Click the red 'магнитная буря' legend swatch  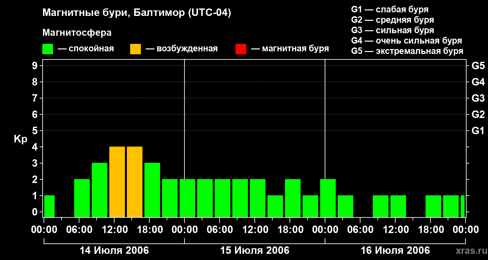click(241, 49)
